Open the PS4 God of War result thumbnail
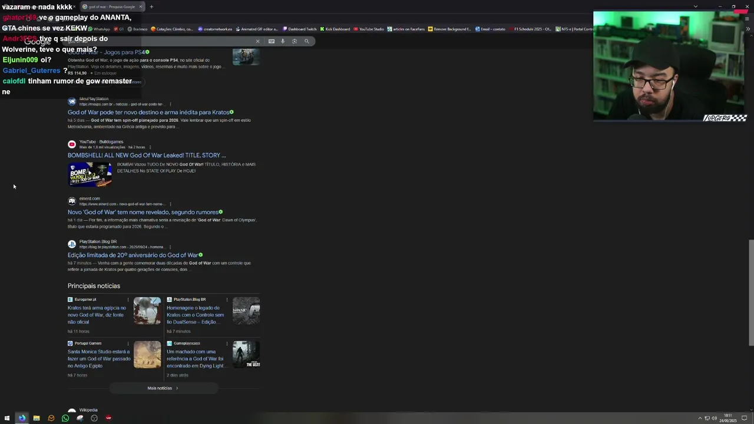The image size is (754, 424). [246, 57]
